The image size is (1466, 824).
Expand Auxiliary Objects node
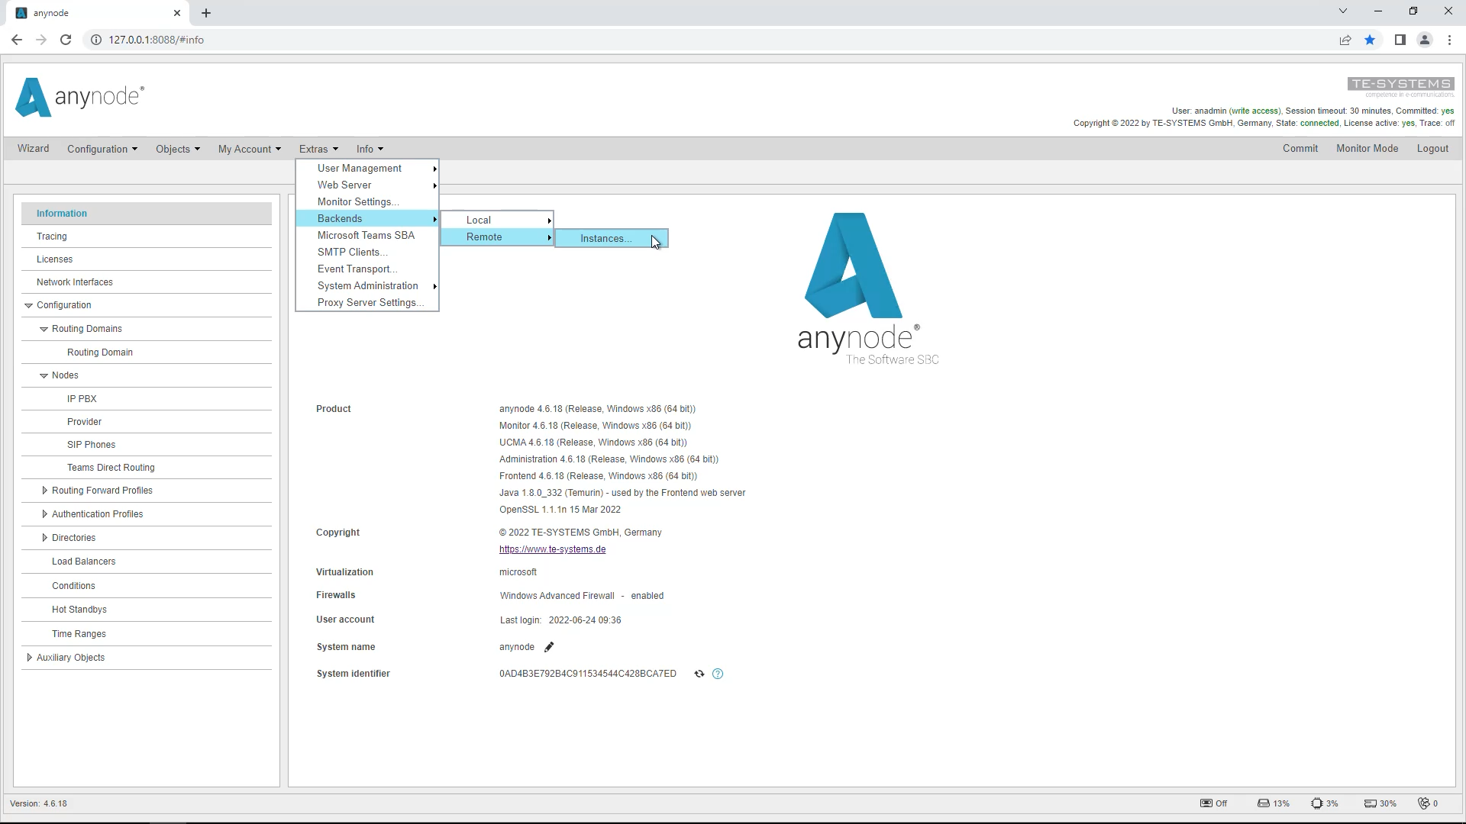[29, 658]
